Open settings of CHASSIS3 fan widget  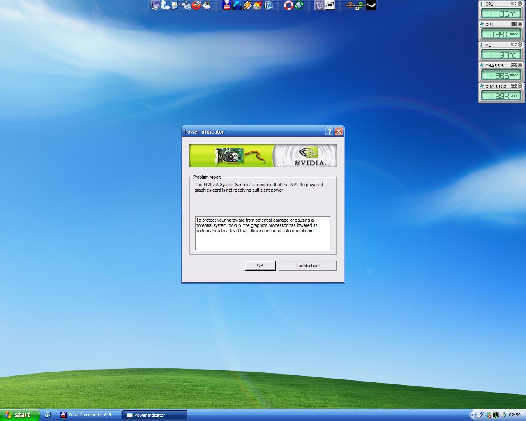pyautogui.click(x=514, y=86)
